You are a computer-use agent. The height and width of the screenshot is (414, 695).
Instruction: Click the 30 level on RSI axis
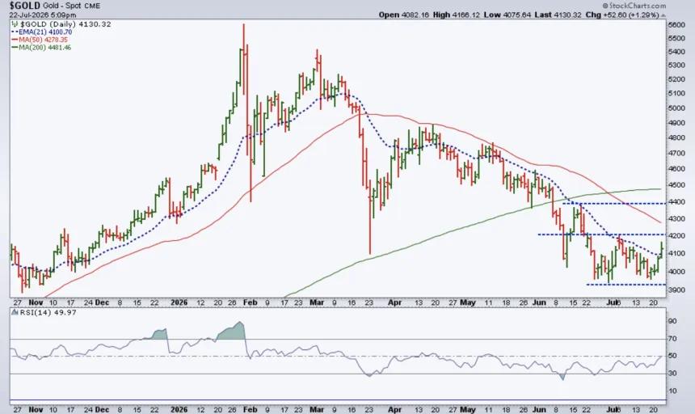[672, 374]
